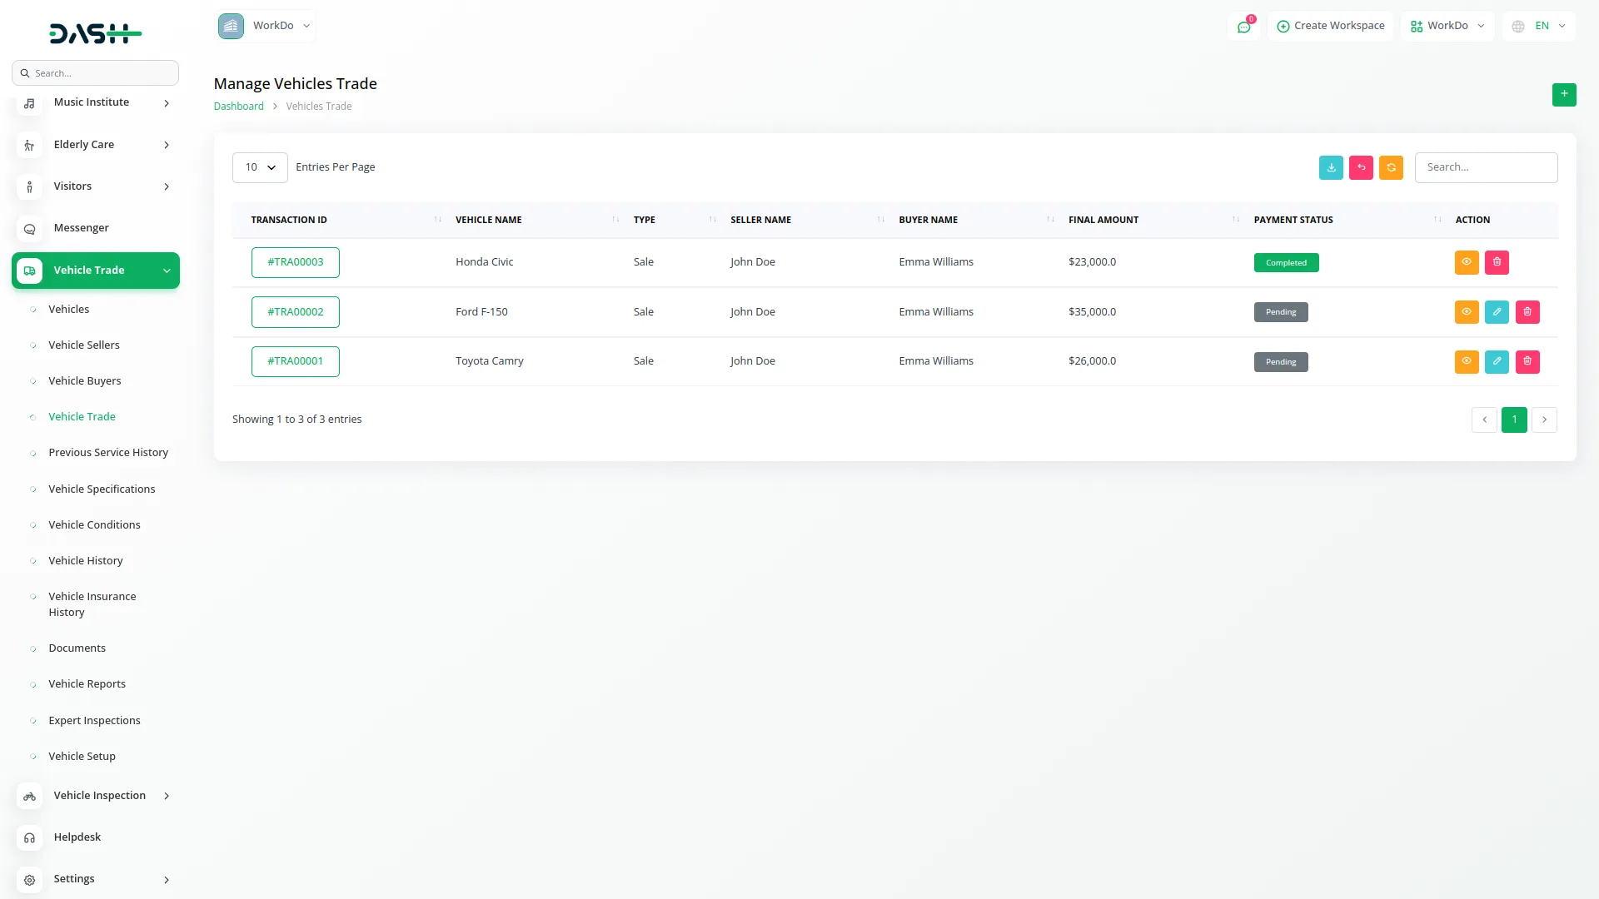
Task: Edit the Ford F-150 trade with pencil icon
Action: tap(1497, 312)
